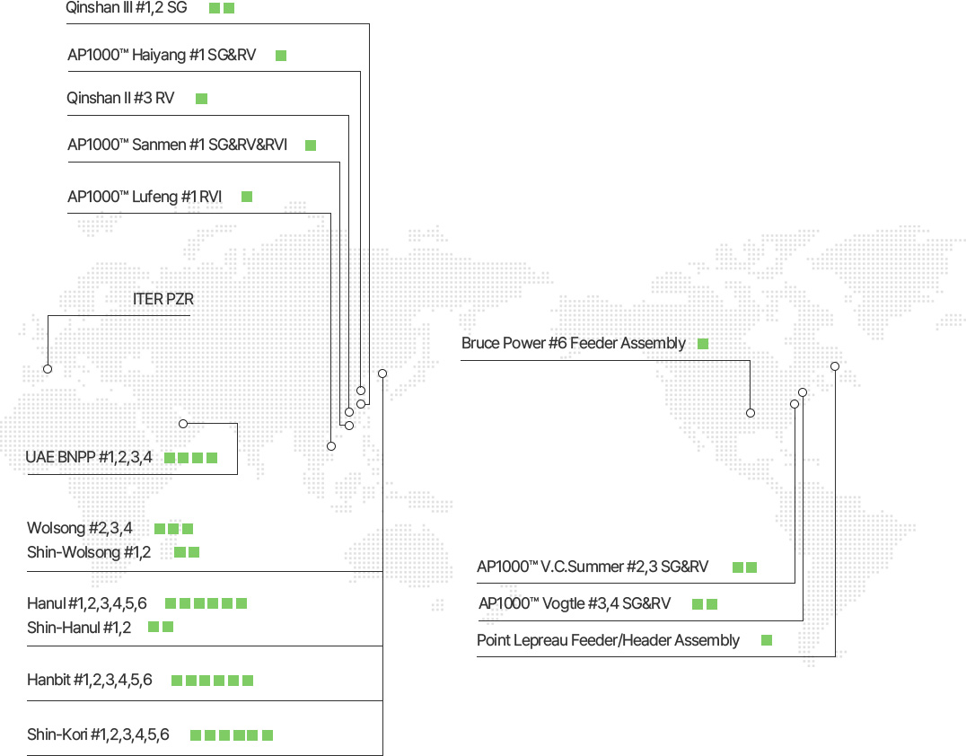The image size is (966, 756).
Task: Click the ITER PZR map marker circle
Action: click(48, 369)
